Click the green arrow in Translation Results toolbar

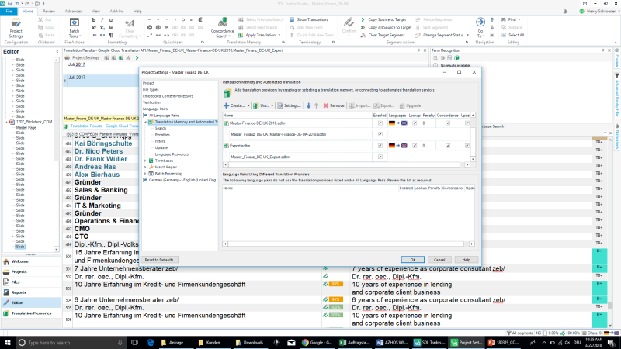click(137, 58)
